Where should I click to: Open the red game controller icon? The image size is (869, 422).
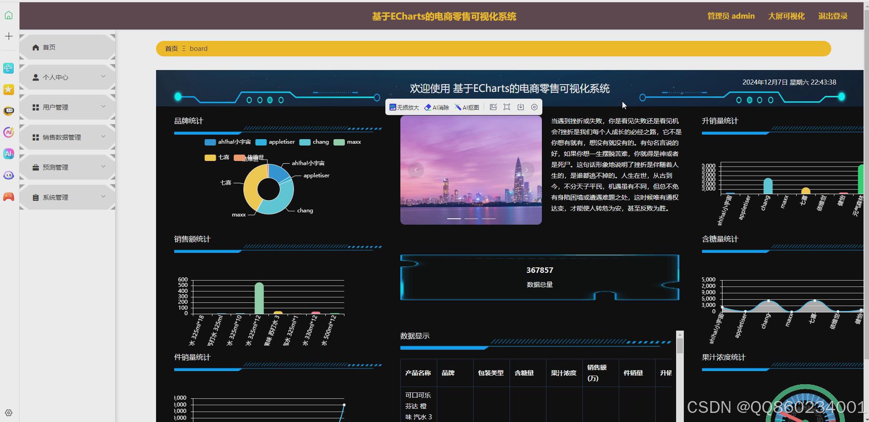click(9, 196)
